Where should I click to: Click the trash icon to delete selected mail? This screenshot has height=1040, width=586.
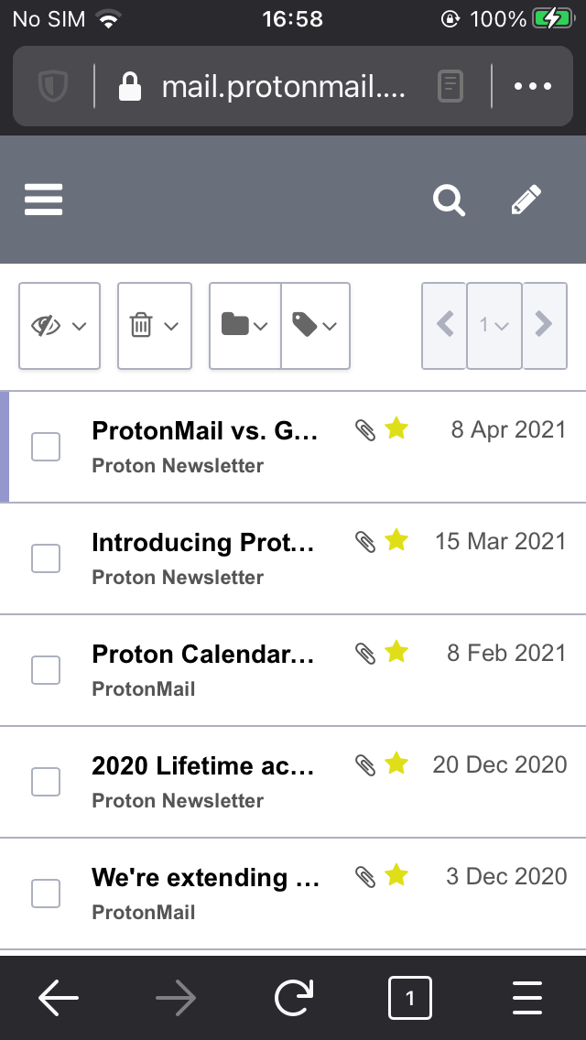pyautogui.click(x=142, y=326)
